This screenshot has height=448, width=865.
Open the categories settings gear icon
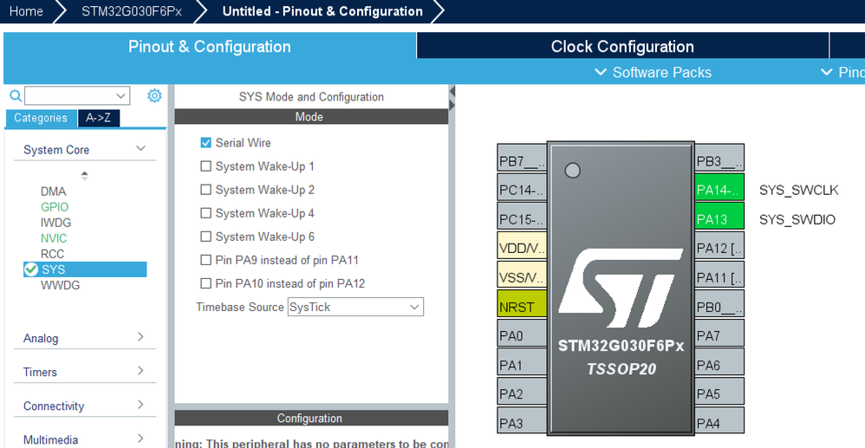point(154,95)
